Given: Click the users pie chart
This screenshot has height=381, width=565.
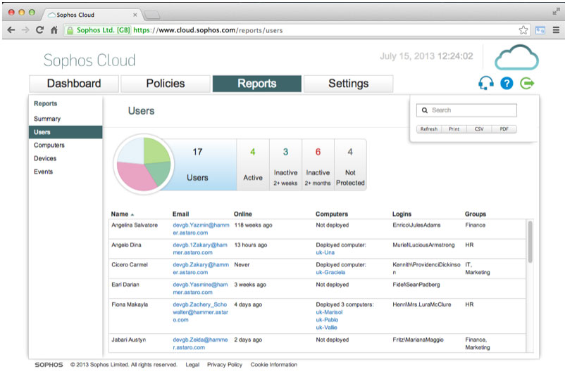Looking at the screenshot, I should [x=144, y=164].
